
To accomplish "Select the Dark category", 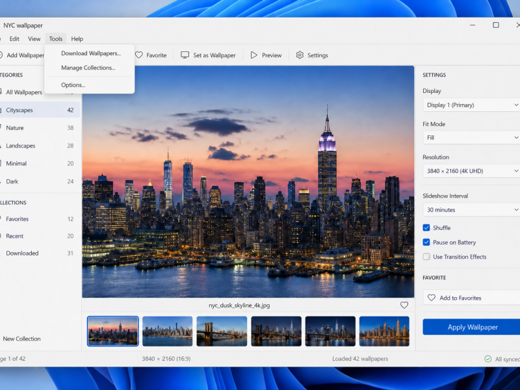I will (x=39, y=181).
